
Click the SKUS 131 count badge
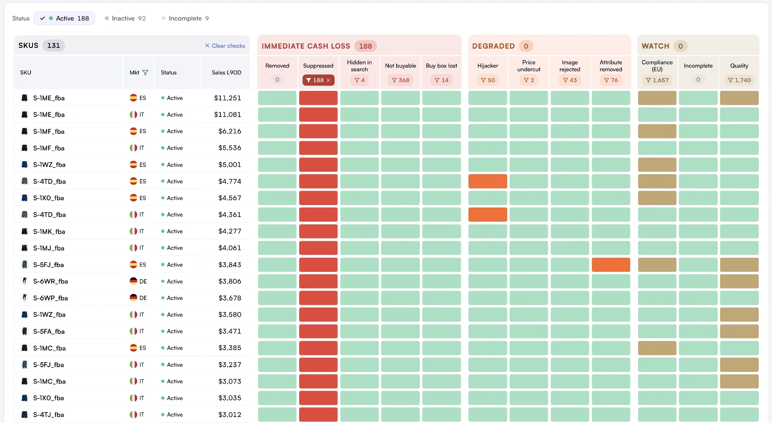pos(53,45)
